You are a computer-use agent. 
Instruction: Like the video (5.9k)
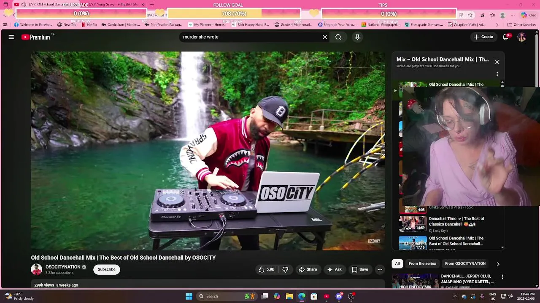(267, 269)
